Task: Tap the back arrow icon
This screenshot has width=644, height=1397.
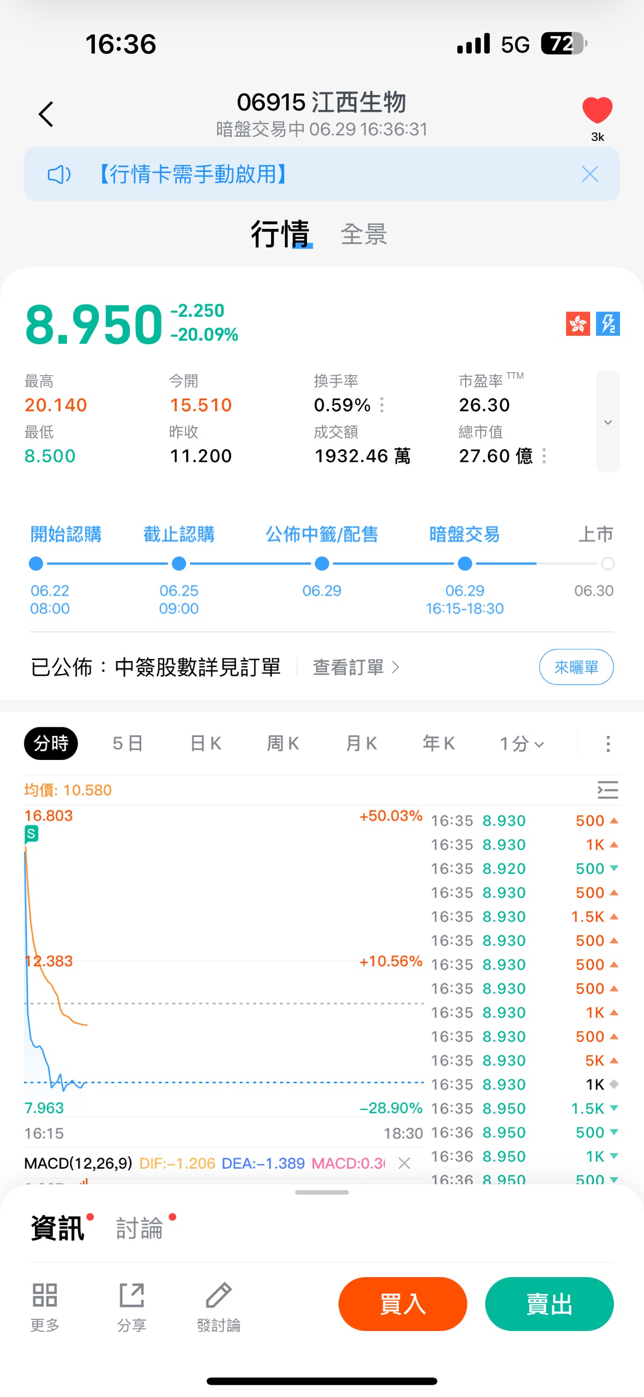Action: pyautogui.click(x=46, y=114)
